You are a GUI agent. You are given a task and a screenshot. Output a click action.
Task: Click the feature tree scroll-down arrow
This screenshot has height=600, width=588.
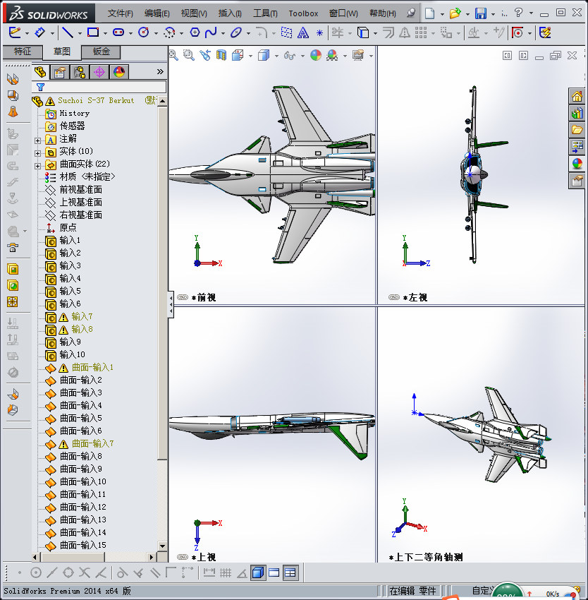pyautogui.click(x=162, y=546)
